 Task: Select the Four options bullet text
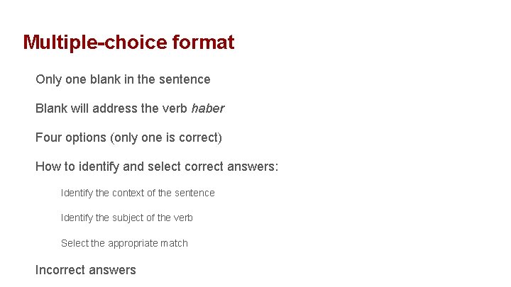coord(128,137)
